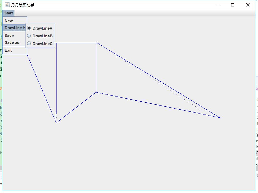The width and height of the screenshot is (258, 193).
Task: Expand the DrawLine submenu arrow
Action: [x=24, y=28]
